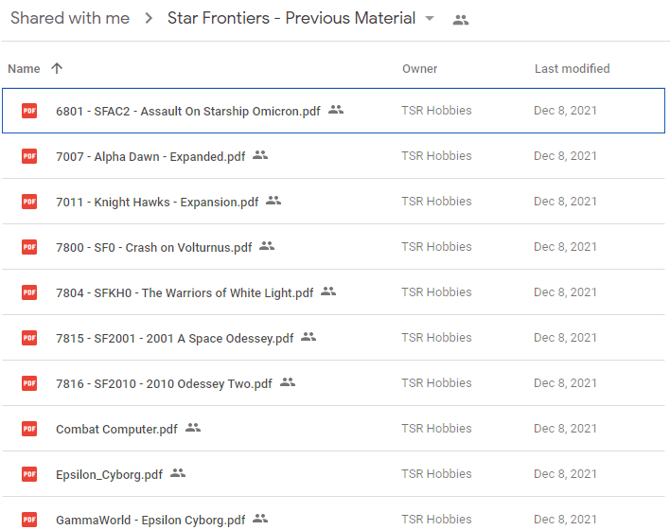670x530 pixels.
Task: Click PDF icon for 7804 Warriors of White Light
Action: [x=29, y=292]
